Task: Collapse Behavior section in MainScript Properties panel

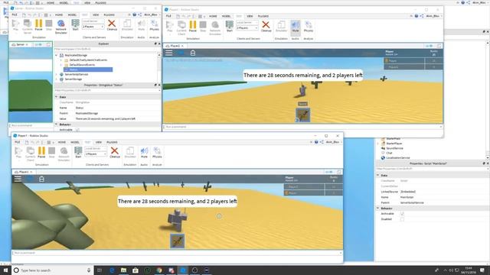Action: 377,209
